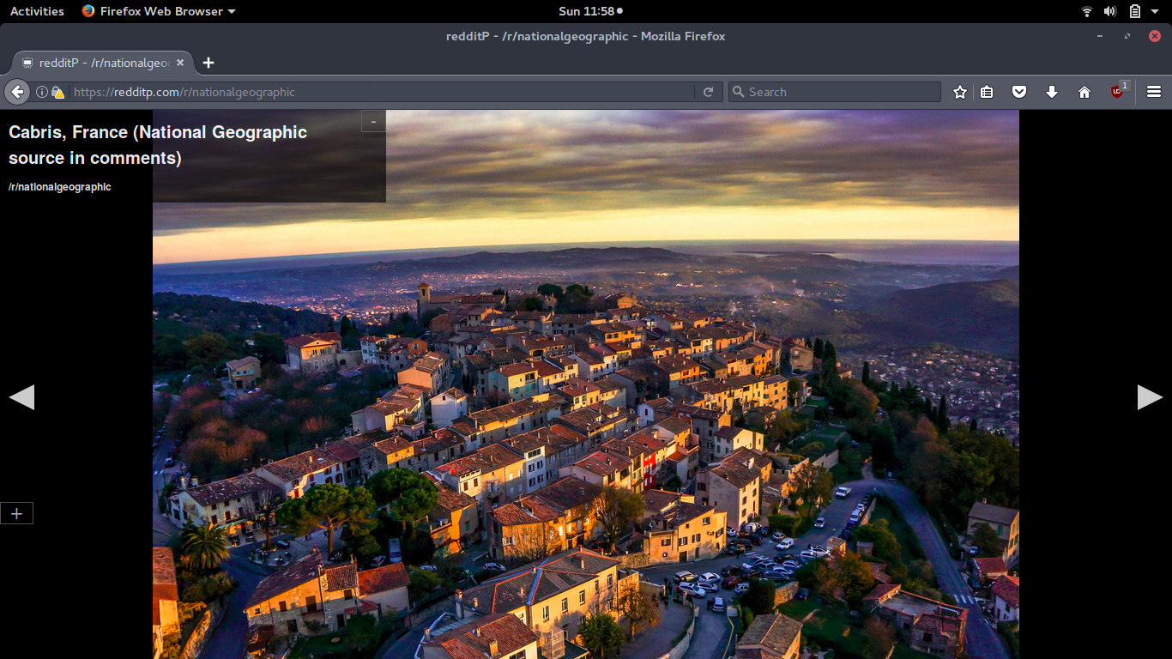This screenshot has width=1172, height=659.
Task: Click the mixed-content padlock warning icon
Action: [57, 92]
